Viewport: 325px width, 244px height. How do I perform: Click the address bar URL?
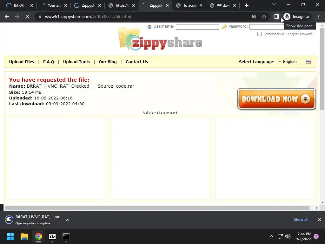[88, 17]
